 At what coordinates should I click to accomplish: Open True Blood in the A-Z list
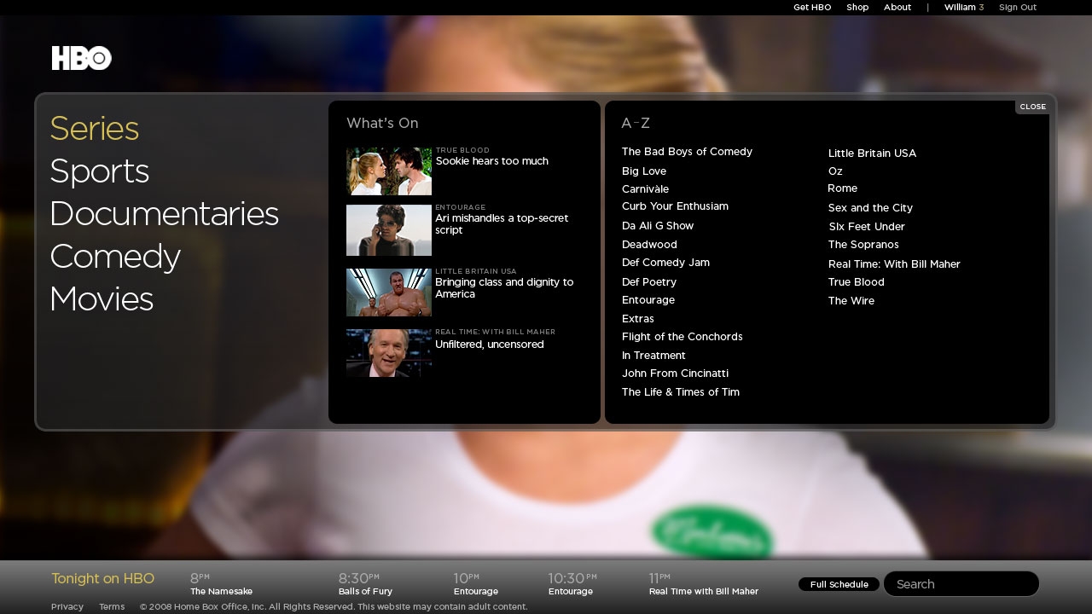857,282
